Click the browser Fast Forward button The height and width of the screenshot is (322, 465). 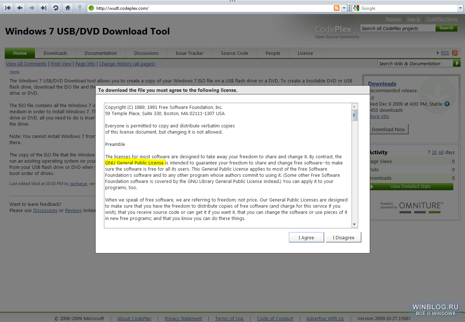(x=44, y=8)
